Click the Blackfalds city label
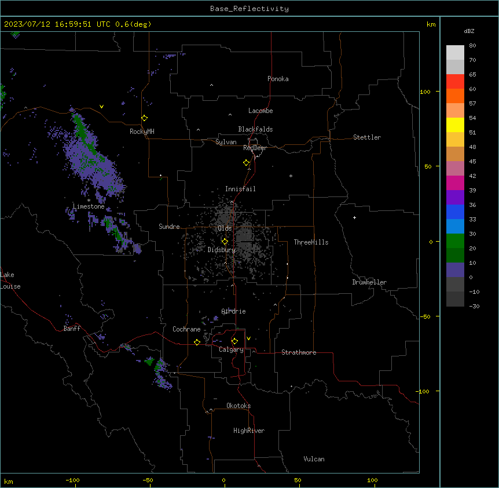Image resolution: width=499 pixels, height=488 pixels. (255, 129)
